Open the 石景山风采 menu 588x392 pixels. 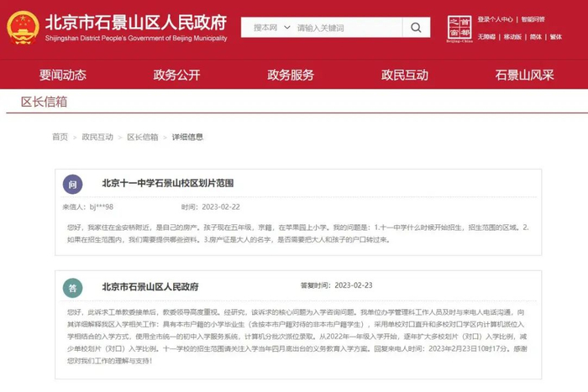point(524,75)
